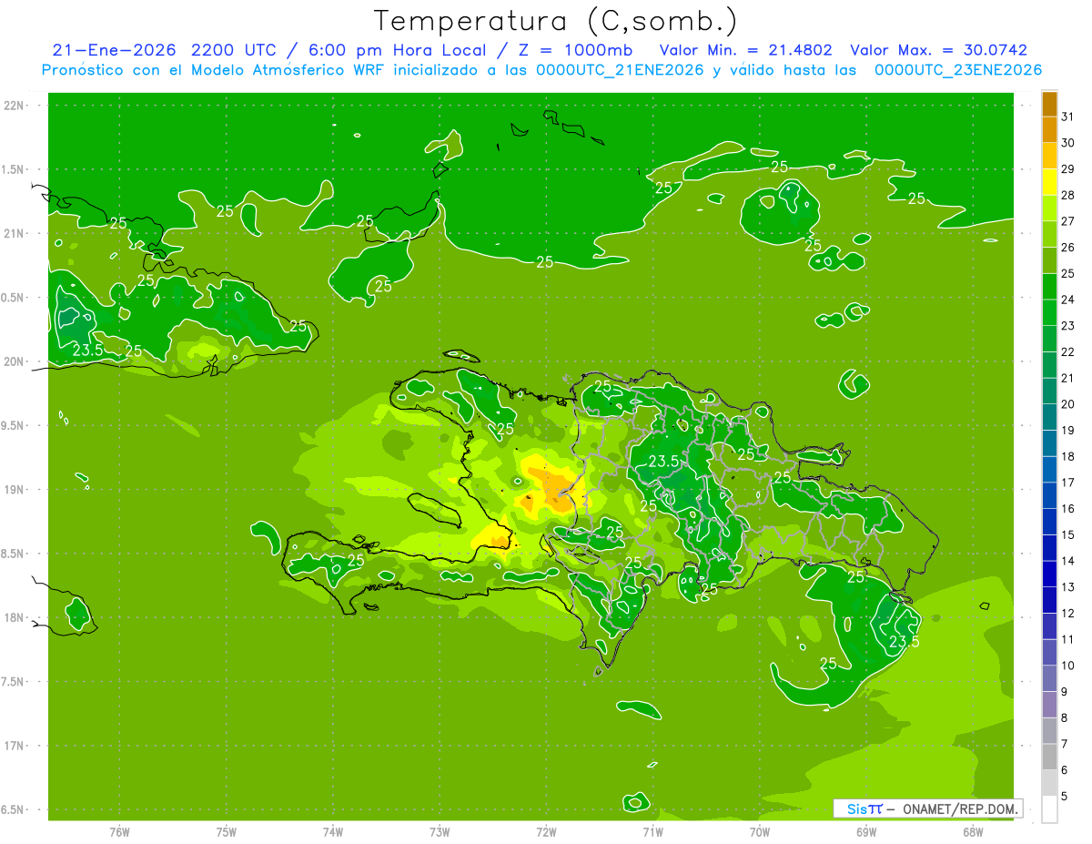Click the '23' colorbar scale label
The image size is (1092, 844).
(x=1068, y=326)
